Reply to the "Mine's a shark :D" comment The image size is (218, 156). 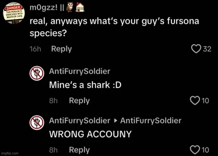(x=79, y=100)
